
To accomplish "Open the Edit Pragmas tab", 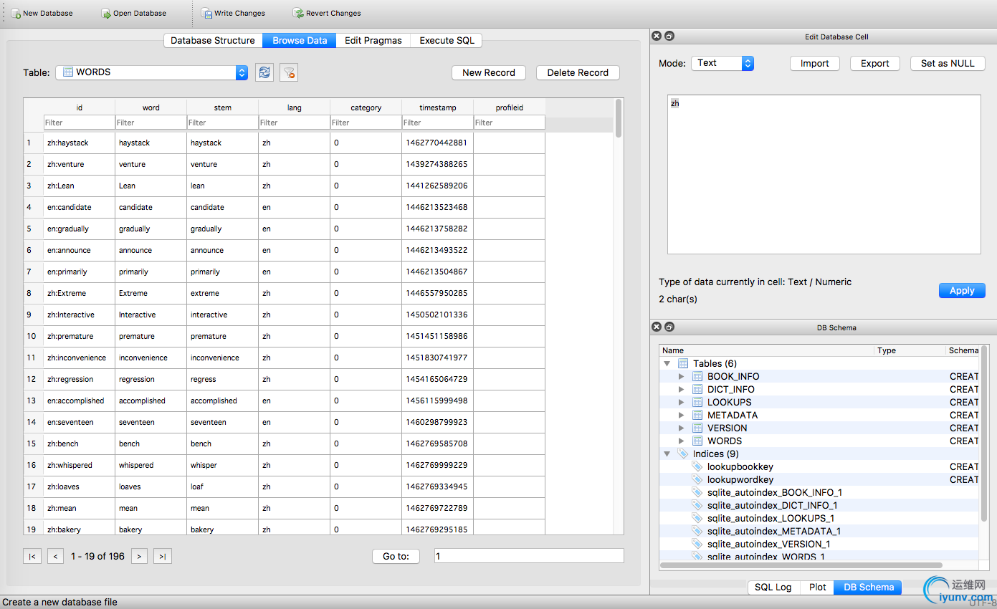I will 373,41.
